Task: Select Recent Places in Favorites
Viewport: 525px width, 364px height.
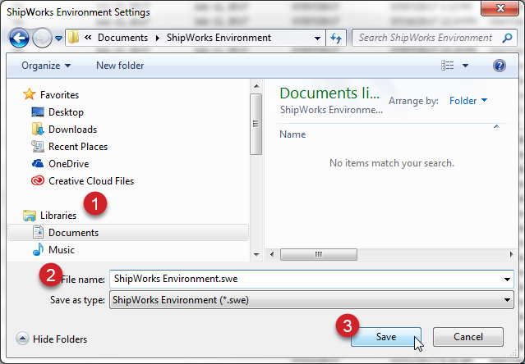Action: [x=78, y=147]
